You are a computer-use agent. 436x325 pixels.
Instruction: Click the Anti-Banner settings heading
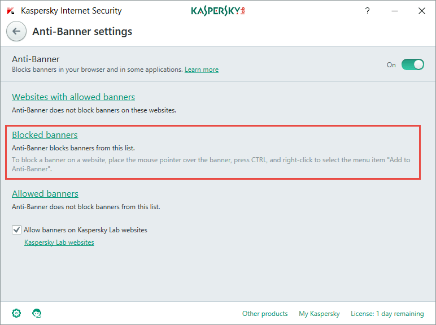82,32
